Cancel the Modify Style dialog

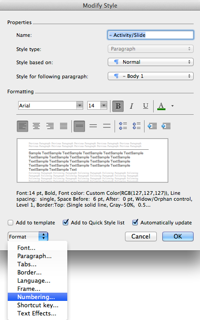pyautogui.click(x=141, y=236)
